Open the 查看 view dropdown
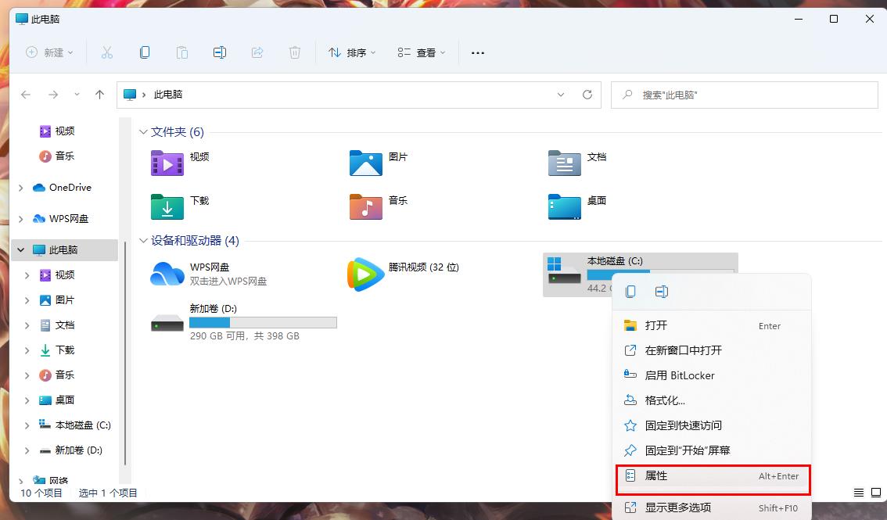Viewport: 887px width, 520px height. [422, 52]
